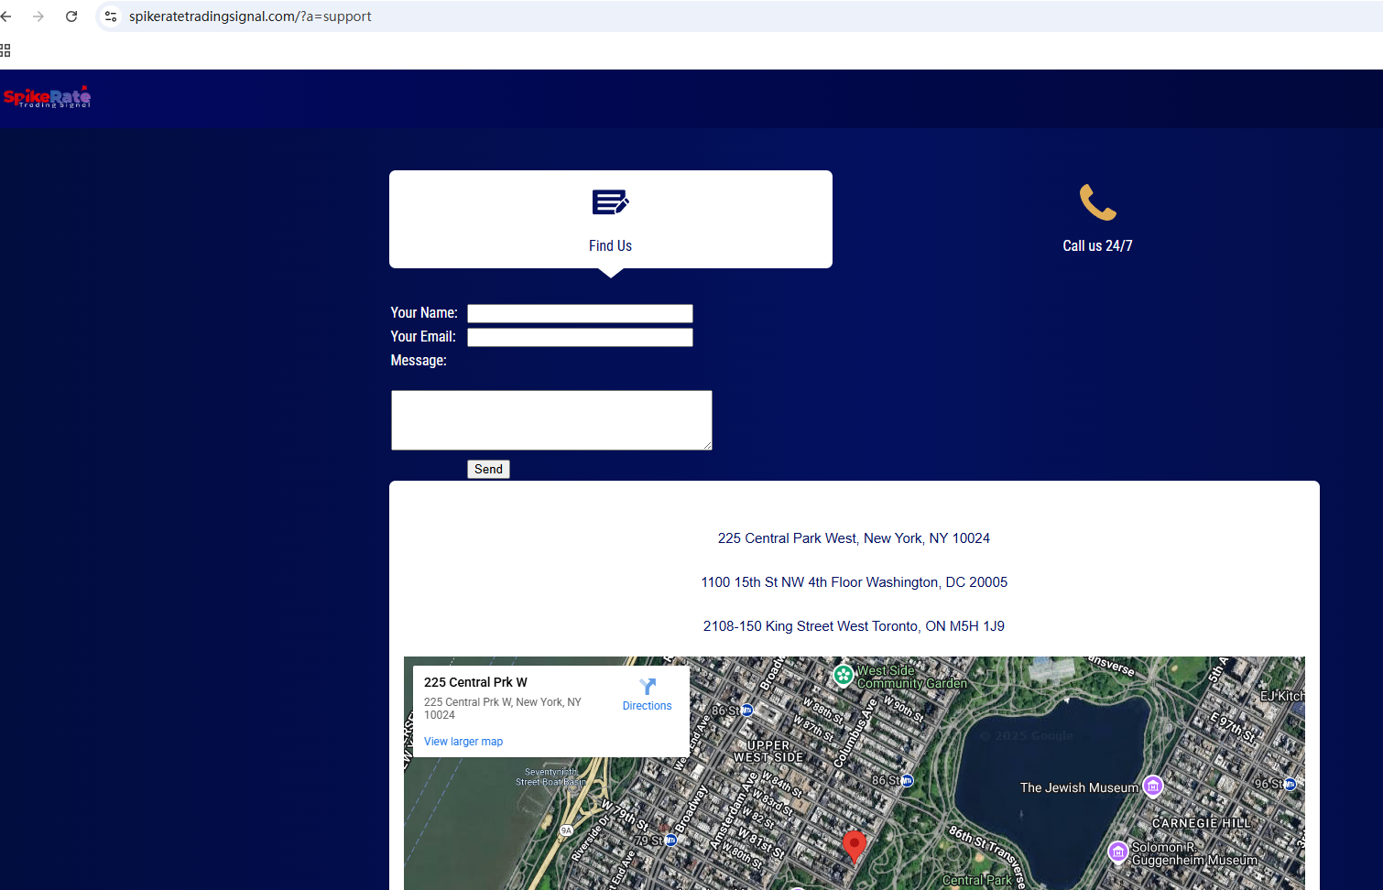Click the browser back arrow
Image resolution: width=1383 pixels, height=890 pixels.
click(x=7, y=16)
